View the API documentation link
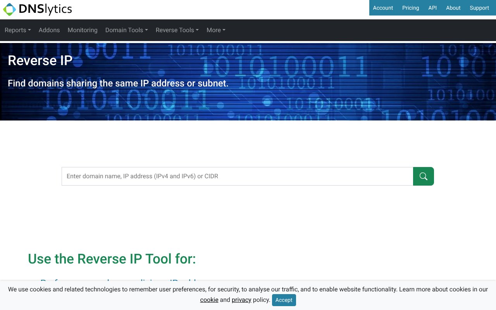 tap(432, 8)
